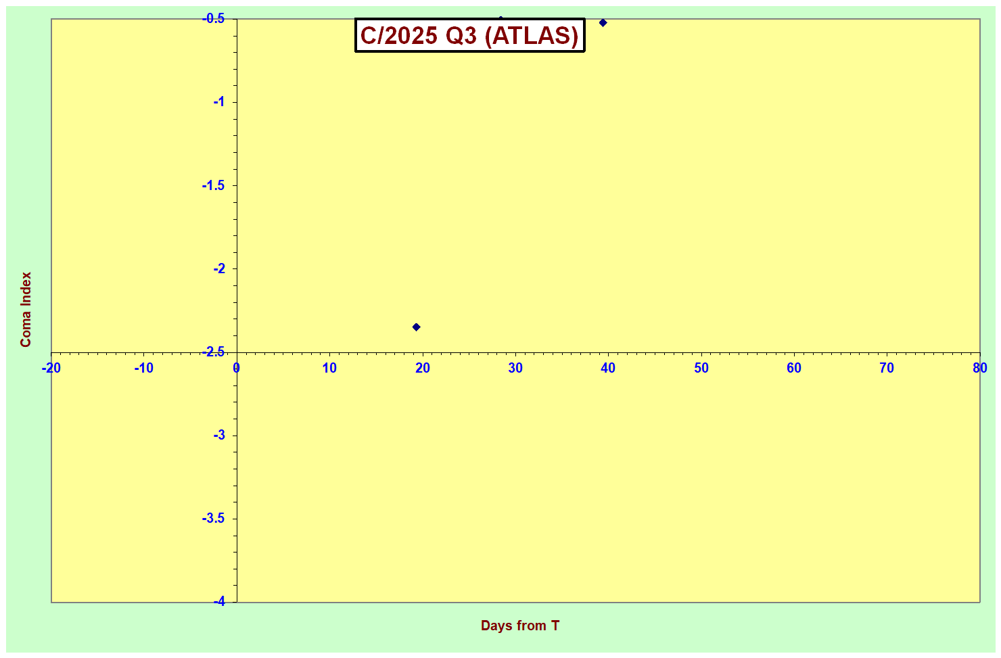Image resolution: width=1001 pixels, height=658 pixels.
Task: Click the chart title C/2025 Q3 (ATLAS)
Action: [x=469, y=36]
